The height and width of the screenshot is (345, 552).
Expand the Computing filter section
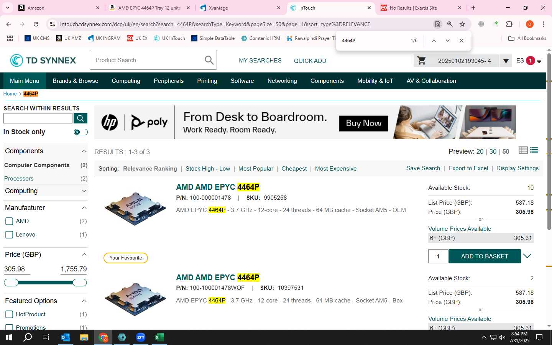coord(84,191)
